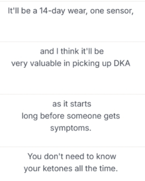The image size is (145, 181).
Task: Click the word "before" in the third caption
Action: 52,116
